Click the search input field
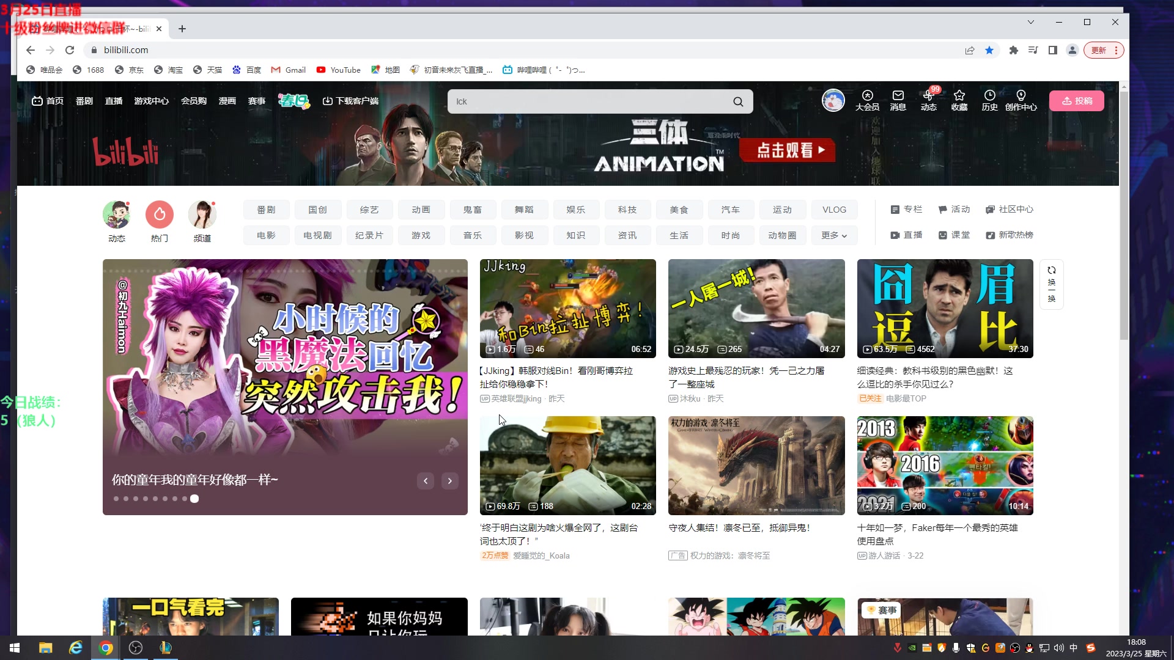Viewport: 1174px width, 660px height. pyautogui.click(x=587, y=101)
